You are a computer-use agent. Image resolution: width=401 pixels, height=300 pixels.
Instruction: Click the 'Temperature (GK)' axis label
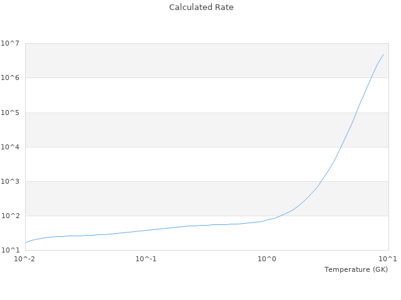click(356, 269)
